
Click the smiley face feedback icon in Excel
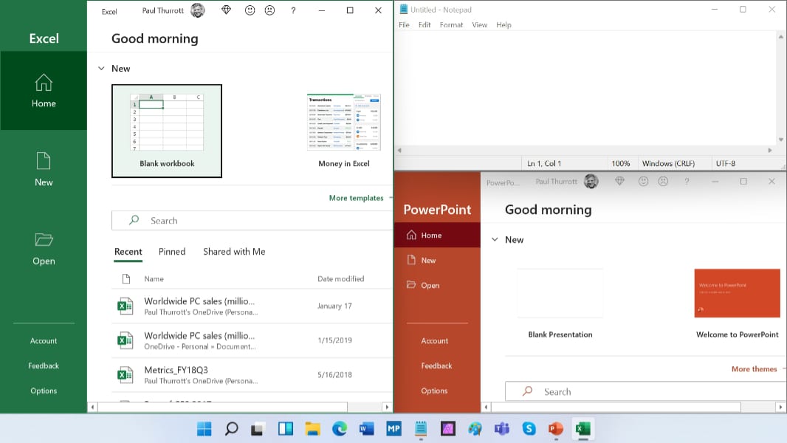tap(250, 10)
